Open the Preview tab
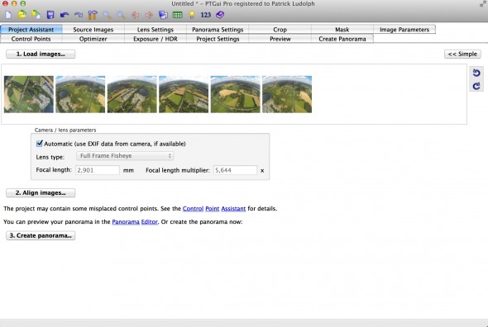 pyautogui.click(x=280, y=39)
